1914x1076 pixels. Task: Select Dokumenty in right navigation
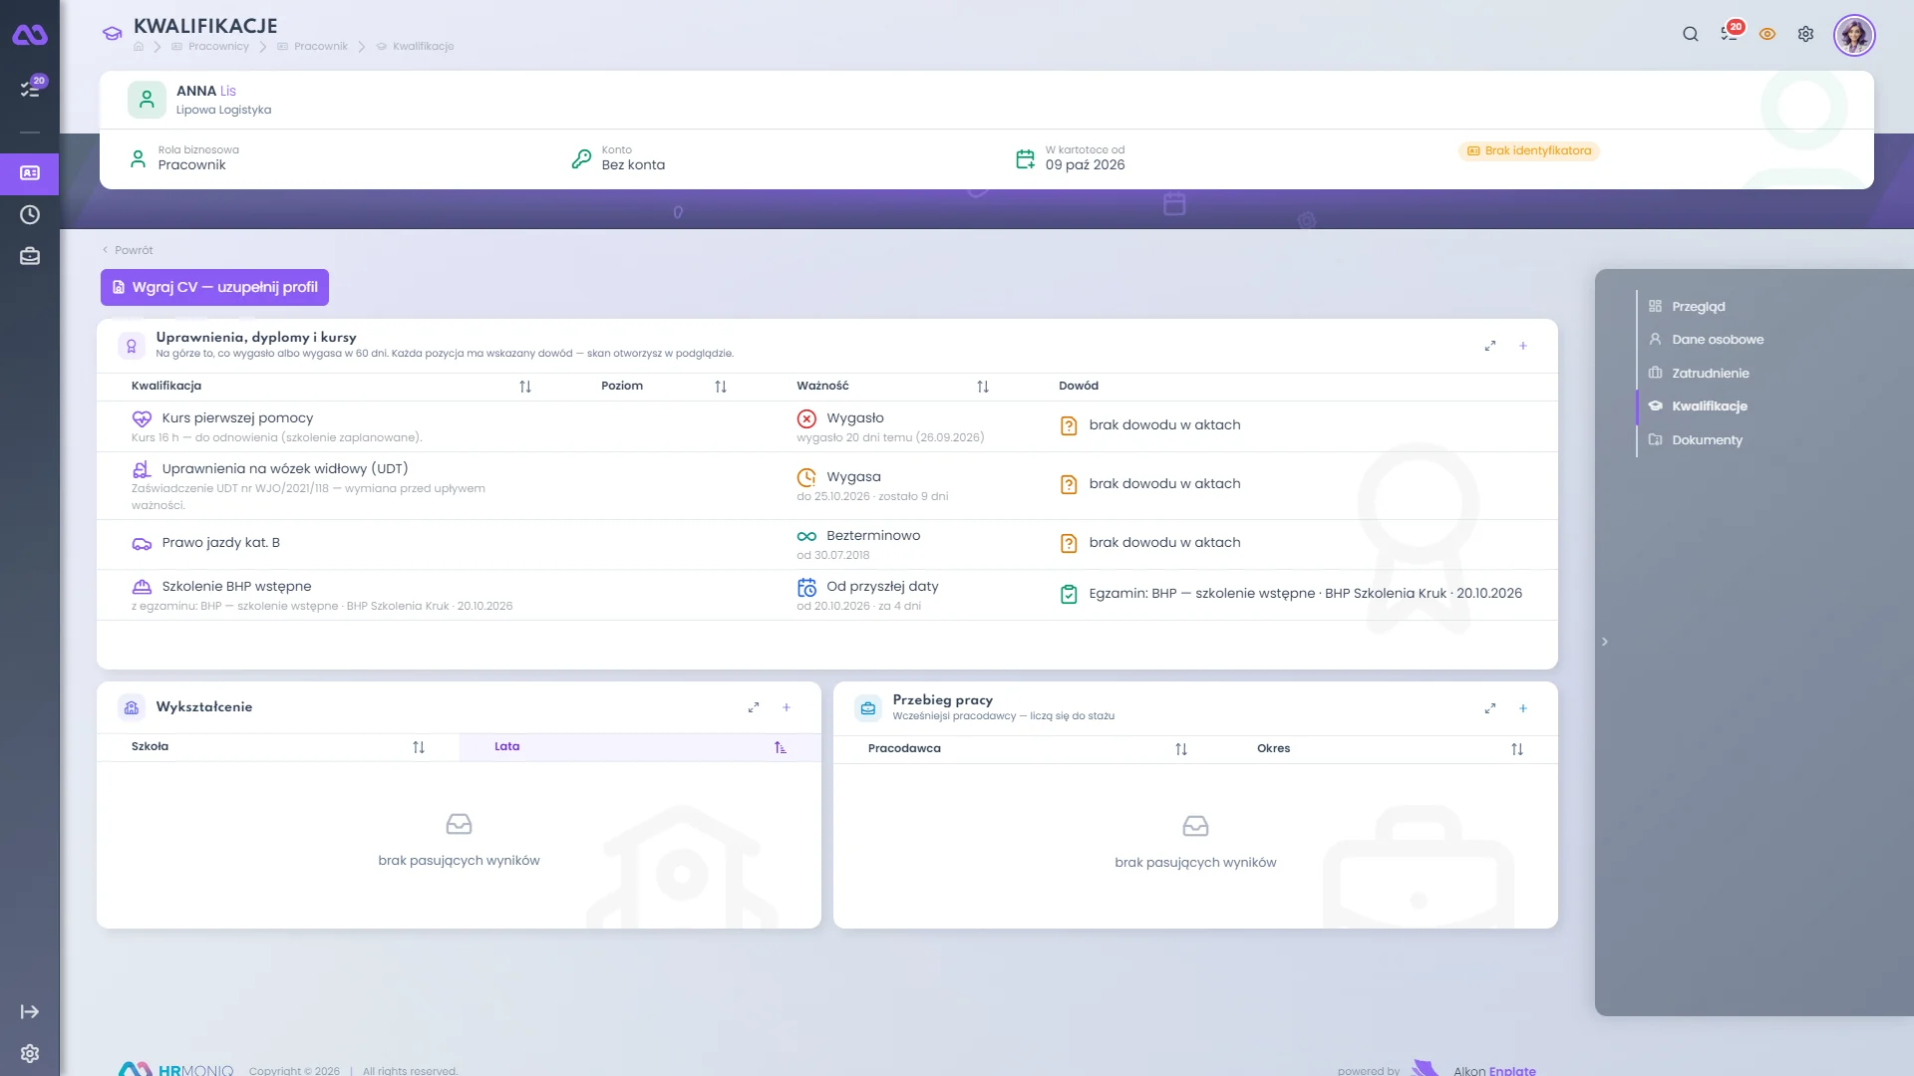tap(1696, 440)
